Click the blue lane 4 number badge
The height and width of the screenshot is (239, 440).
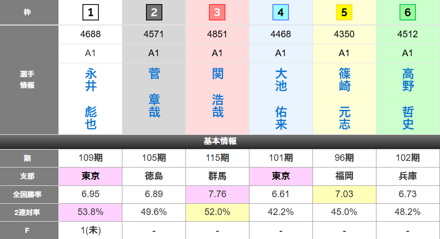[281, 12]
